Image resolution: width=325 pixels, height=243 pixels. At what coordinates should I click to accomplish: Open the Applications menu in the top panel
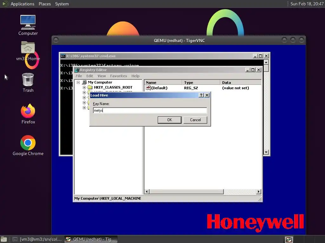tap(23, 4)
